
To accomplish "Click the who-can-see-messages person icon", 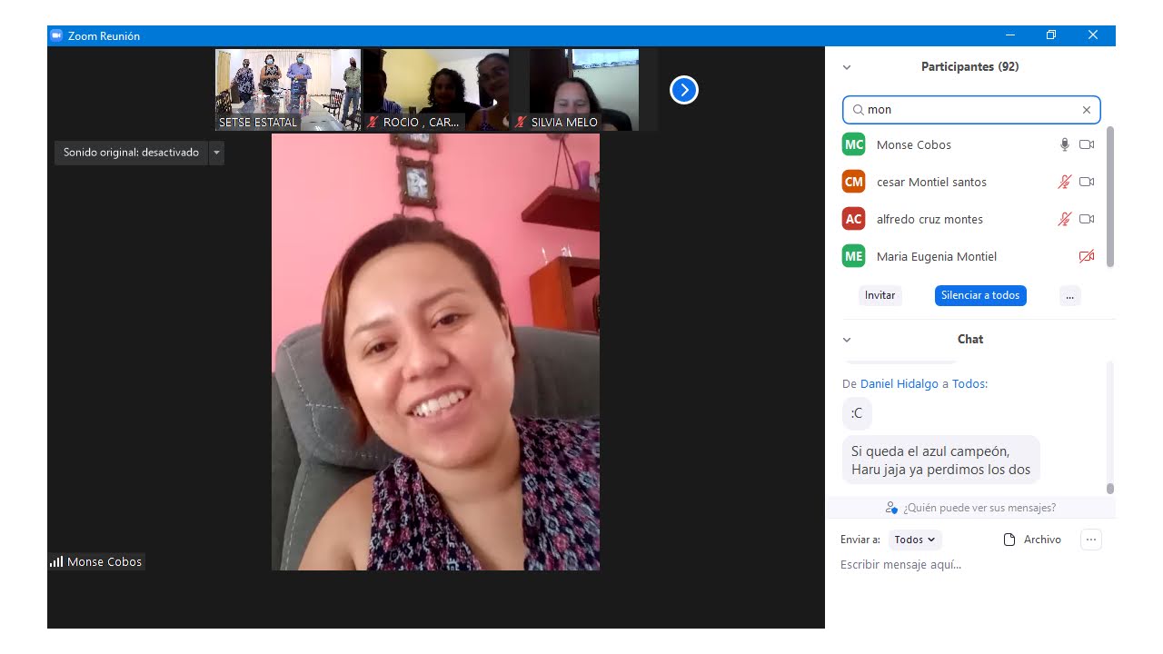I will point(891,508).
